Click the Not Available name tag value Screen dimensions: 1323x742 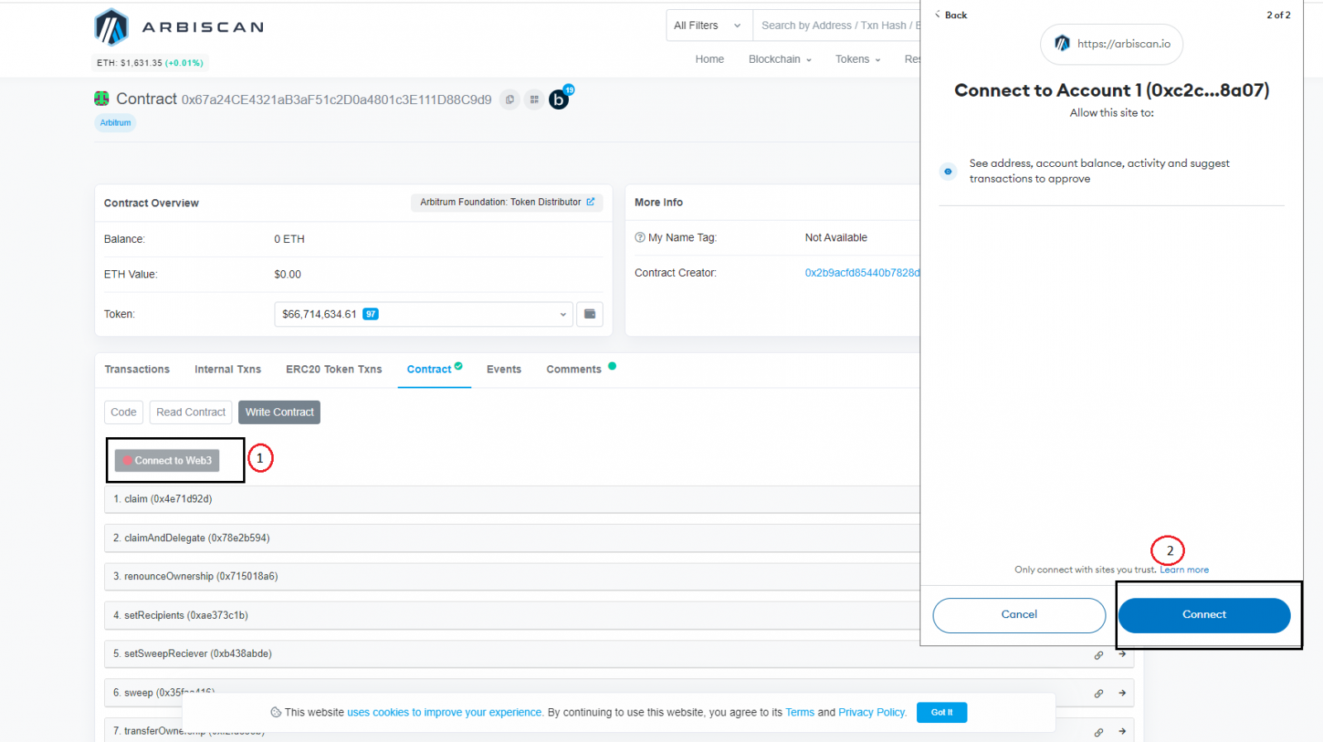pyautogui.click(x=836, y=237)
